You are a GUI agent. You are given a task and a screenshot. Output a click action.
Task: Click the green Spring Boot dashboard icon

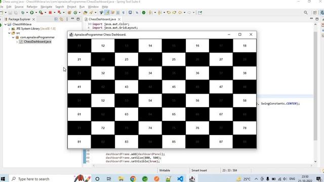click(144, 13)
